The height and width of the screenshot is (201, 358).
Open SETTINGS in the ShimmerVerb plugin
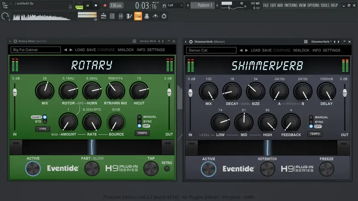[x=332, y=50]
